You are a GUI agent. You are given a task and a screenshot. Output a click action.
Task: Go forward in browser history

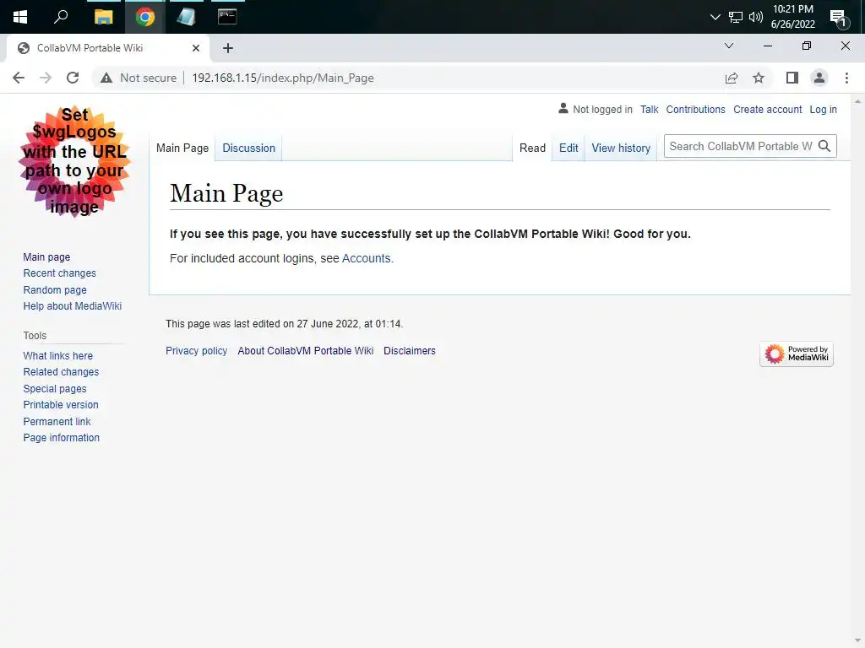tap(46, 78)
